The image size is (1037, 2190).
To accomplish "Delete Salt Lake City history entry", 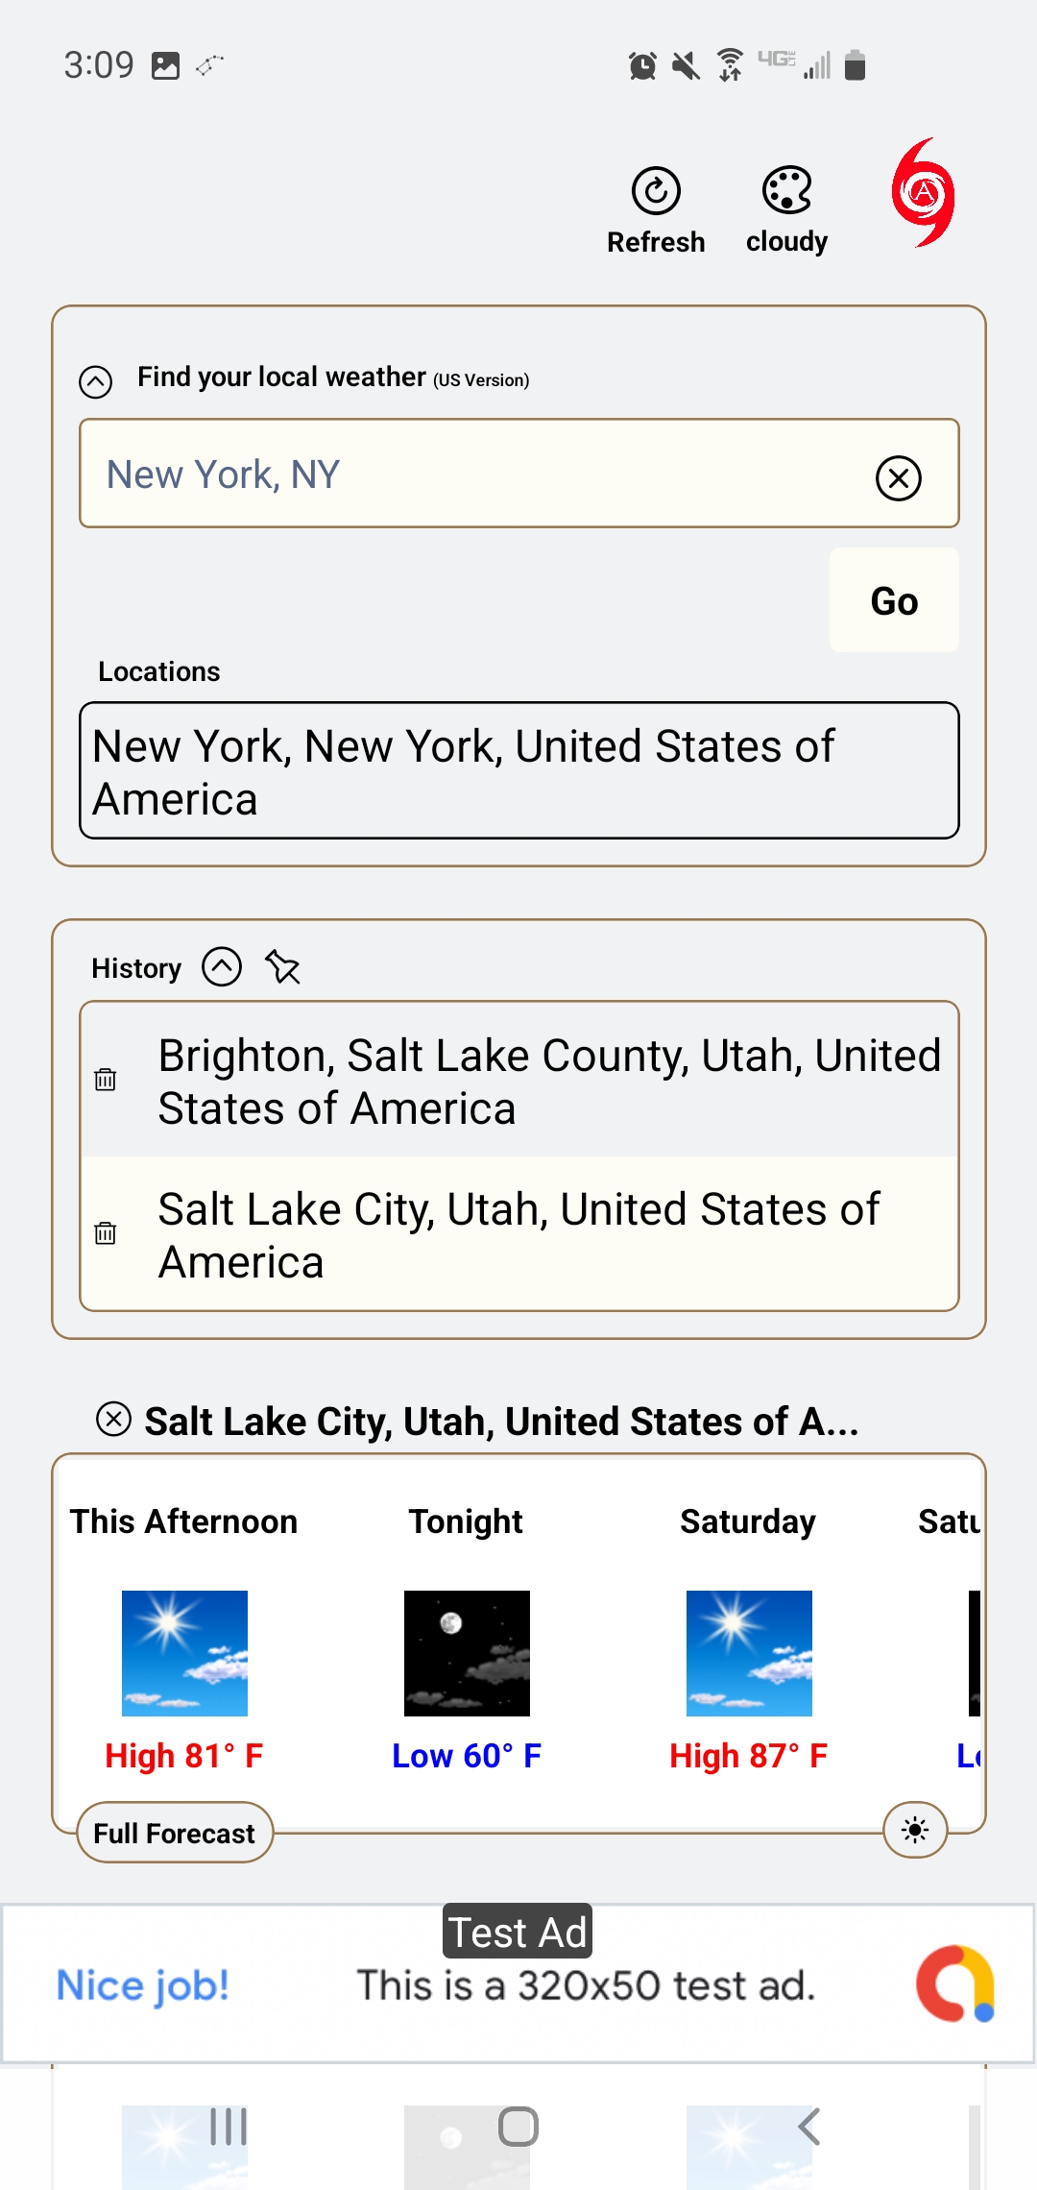I will (x=106, y=1233).
